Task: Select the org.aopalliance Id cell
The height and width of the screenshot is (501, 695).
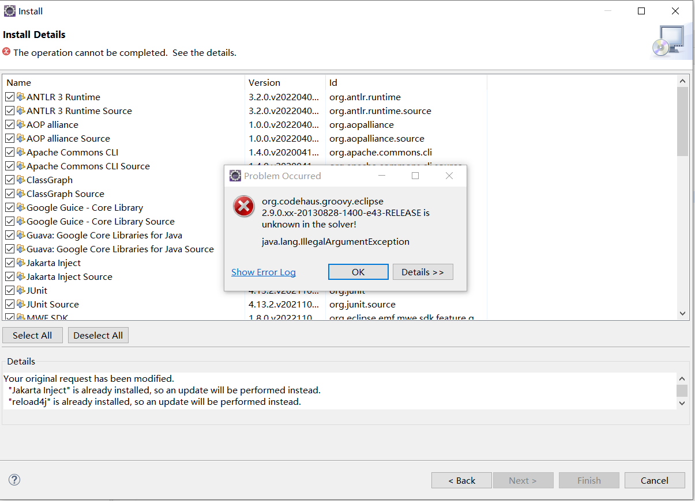Action: click(x=362, y=124)
